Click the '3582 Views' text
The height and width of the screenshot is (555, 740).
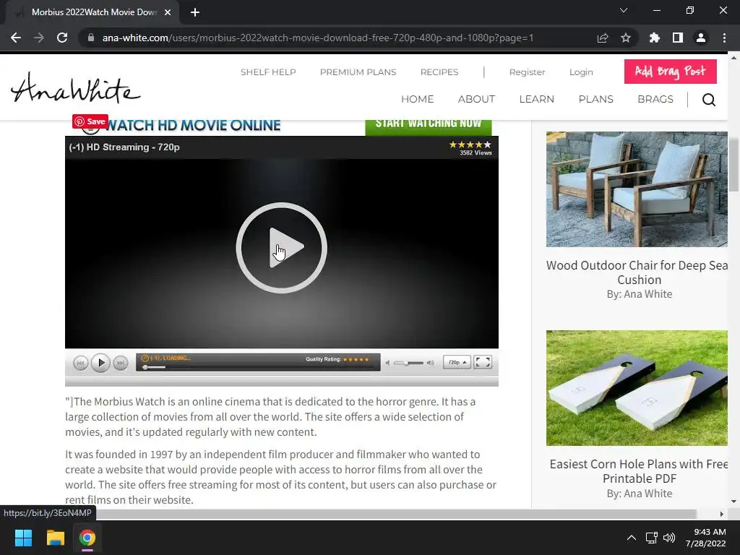coord(476,153)
